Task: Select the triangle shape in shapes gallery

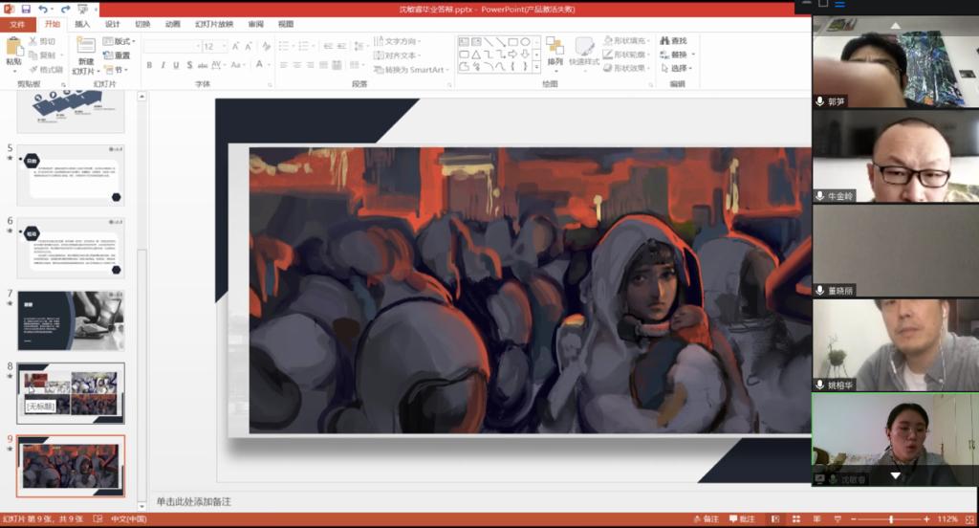Action: (x=476, y=55)
